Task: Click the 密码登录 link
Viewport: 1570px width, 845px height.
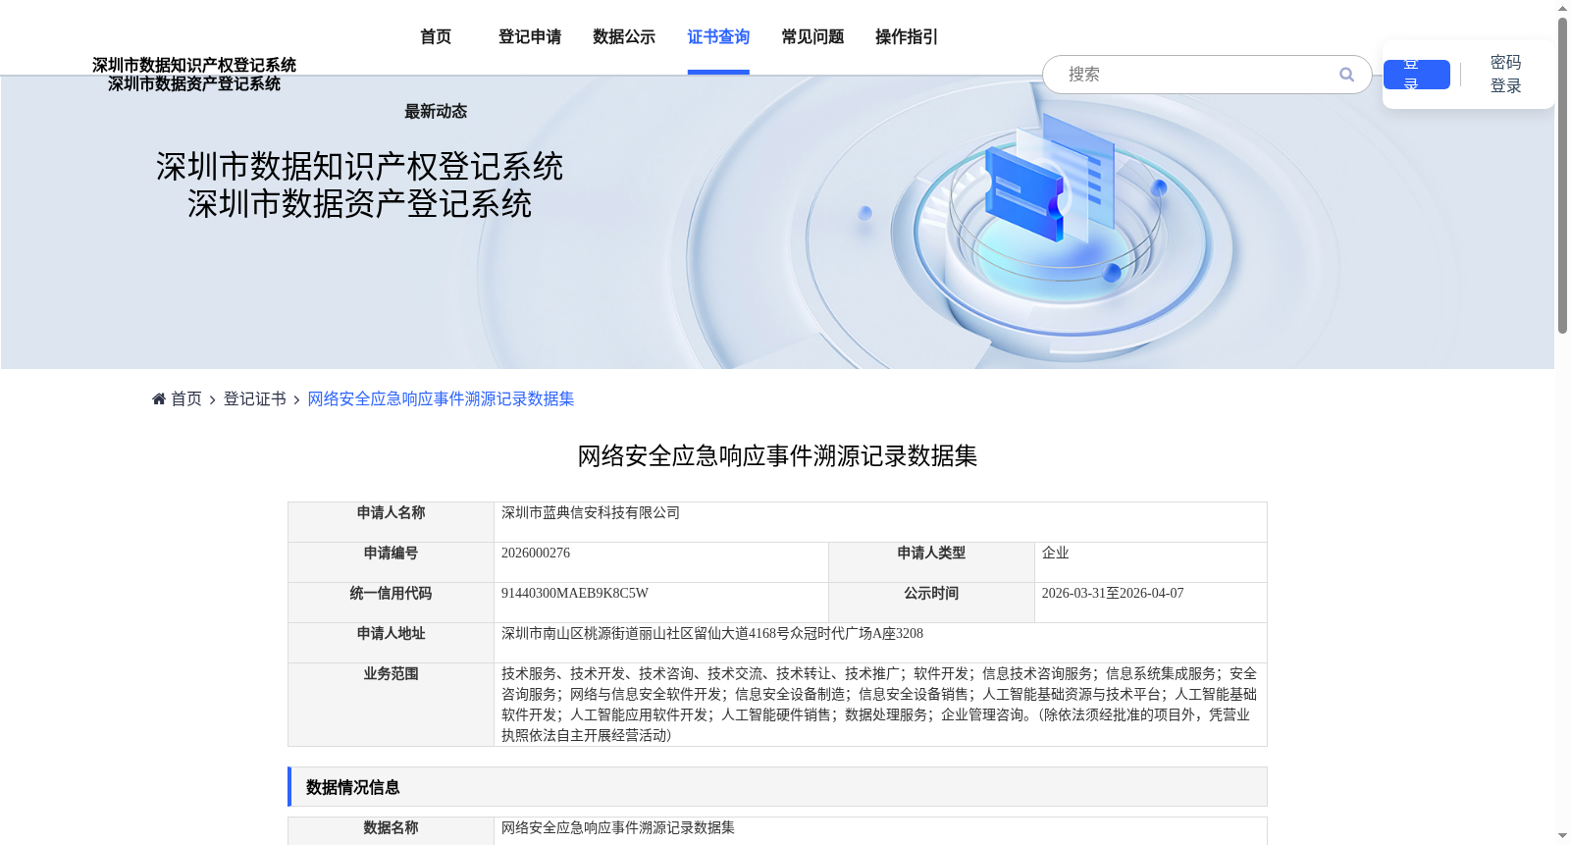Action: coord(1505,75)
